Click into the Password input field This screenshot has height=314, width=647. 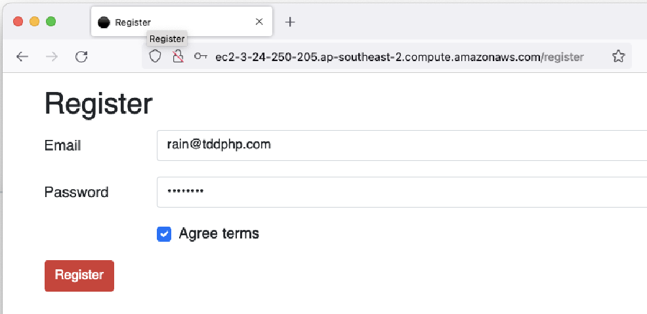(402, 192)
